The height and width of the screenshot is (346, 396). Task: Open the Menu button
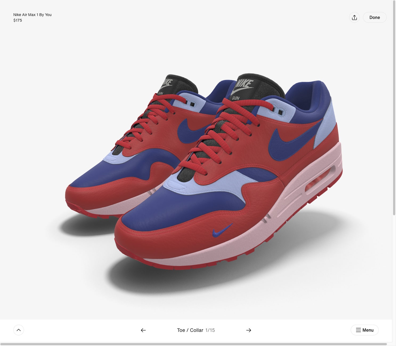coord(365,330)
